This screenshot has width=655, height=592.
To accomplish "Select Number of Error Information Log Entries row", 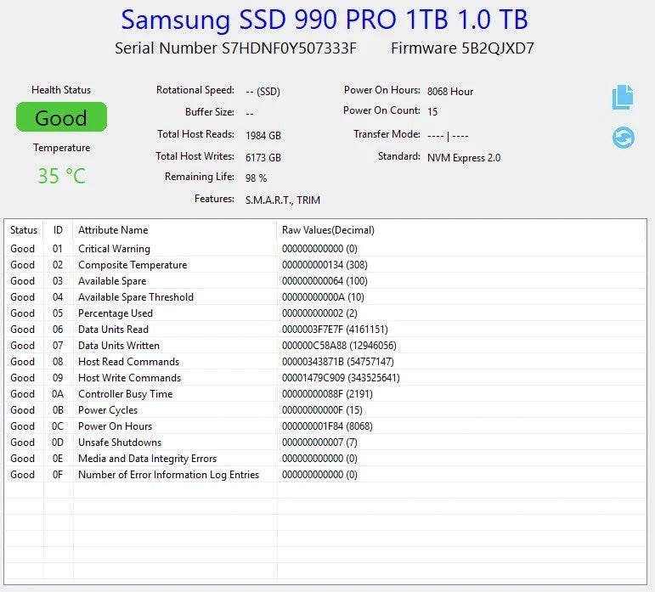I will 325,475.
